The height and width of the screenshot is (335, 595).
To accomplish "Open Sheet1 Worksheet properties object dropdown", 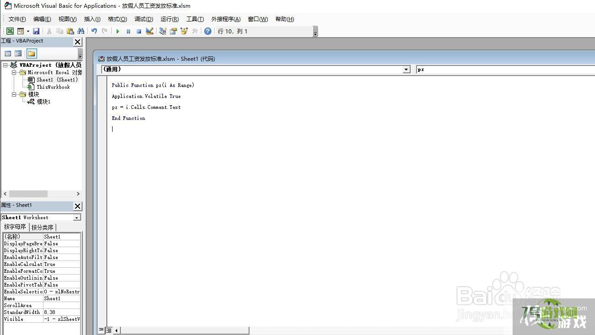I will (x=77, y=217).
